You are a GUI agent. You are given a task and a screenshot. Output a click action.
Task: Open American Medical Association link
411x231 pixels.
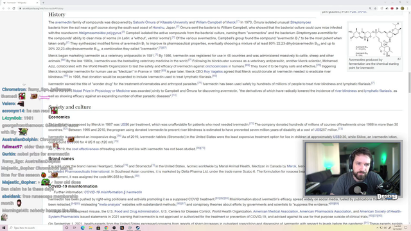coord(275,211)
